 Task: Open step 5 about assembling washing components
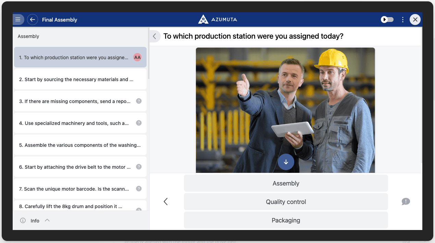80,145
